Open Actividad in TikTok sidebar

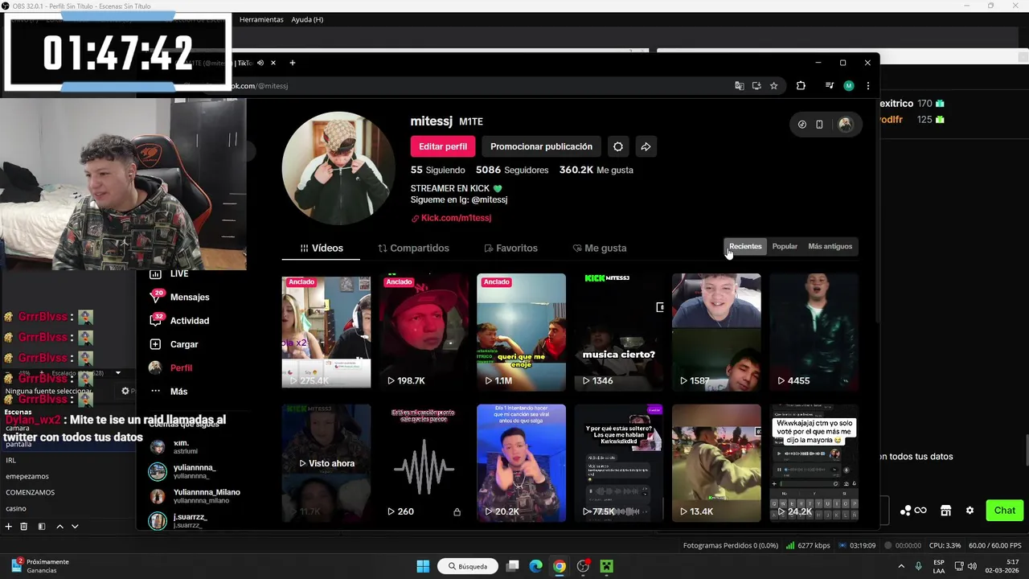click(181, 321)
